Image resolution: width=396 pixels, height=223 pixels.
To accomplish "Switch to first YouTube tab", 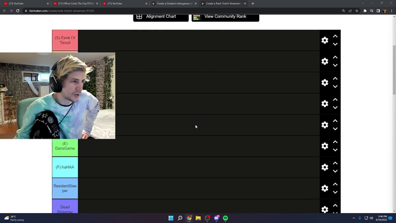I will [26, 4].
